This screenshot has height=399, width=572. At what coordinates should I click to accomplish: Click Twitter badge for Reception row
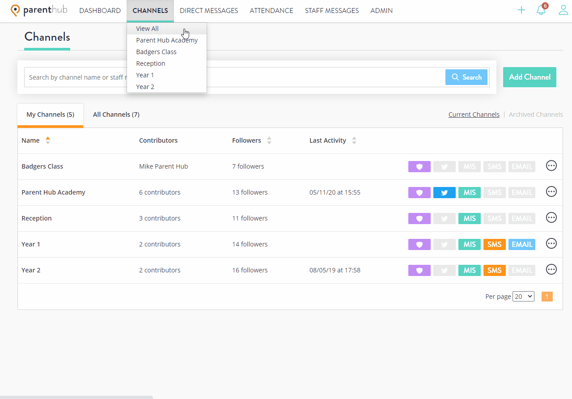click(445, 218)
